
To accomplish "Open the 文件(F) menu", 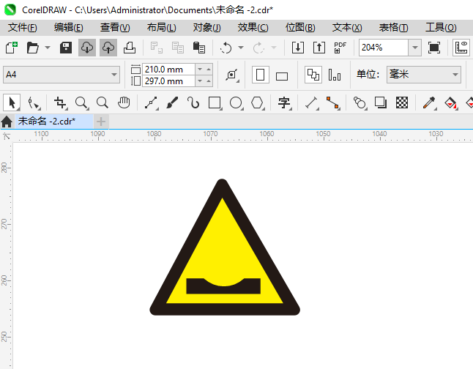I will tap(22, 28).
